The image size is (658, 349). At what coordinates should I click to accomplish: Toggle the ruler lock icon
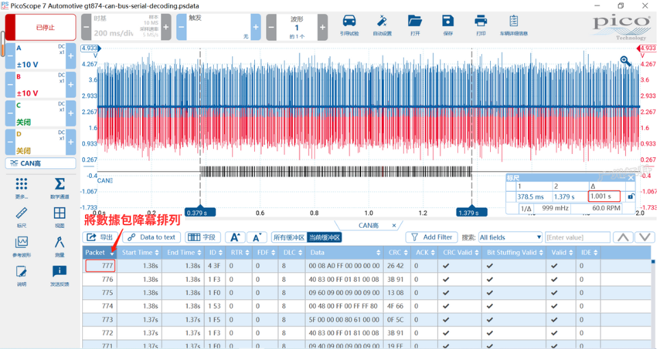coord(631,196)
